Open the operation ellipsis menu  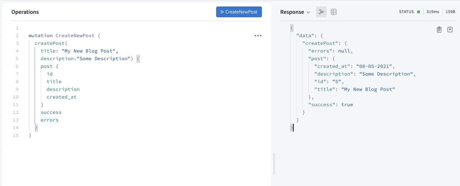[x=258, y=36]
